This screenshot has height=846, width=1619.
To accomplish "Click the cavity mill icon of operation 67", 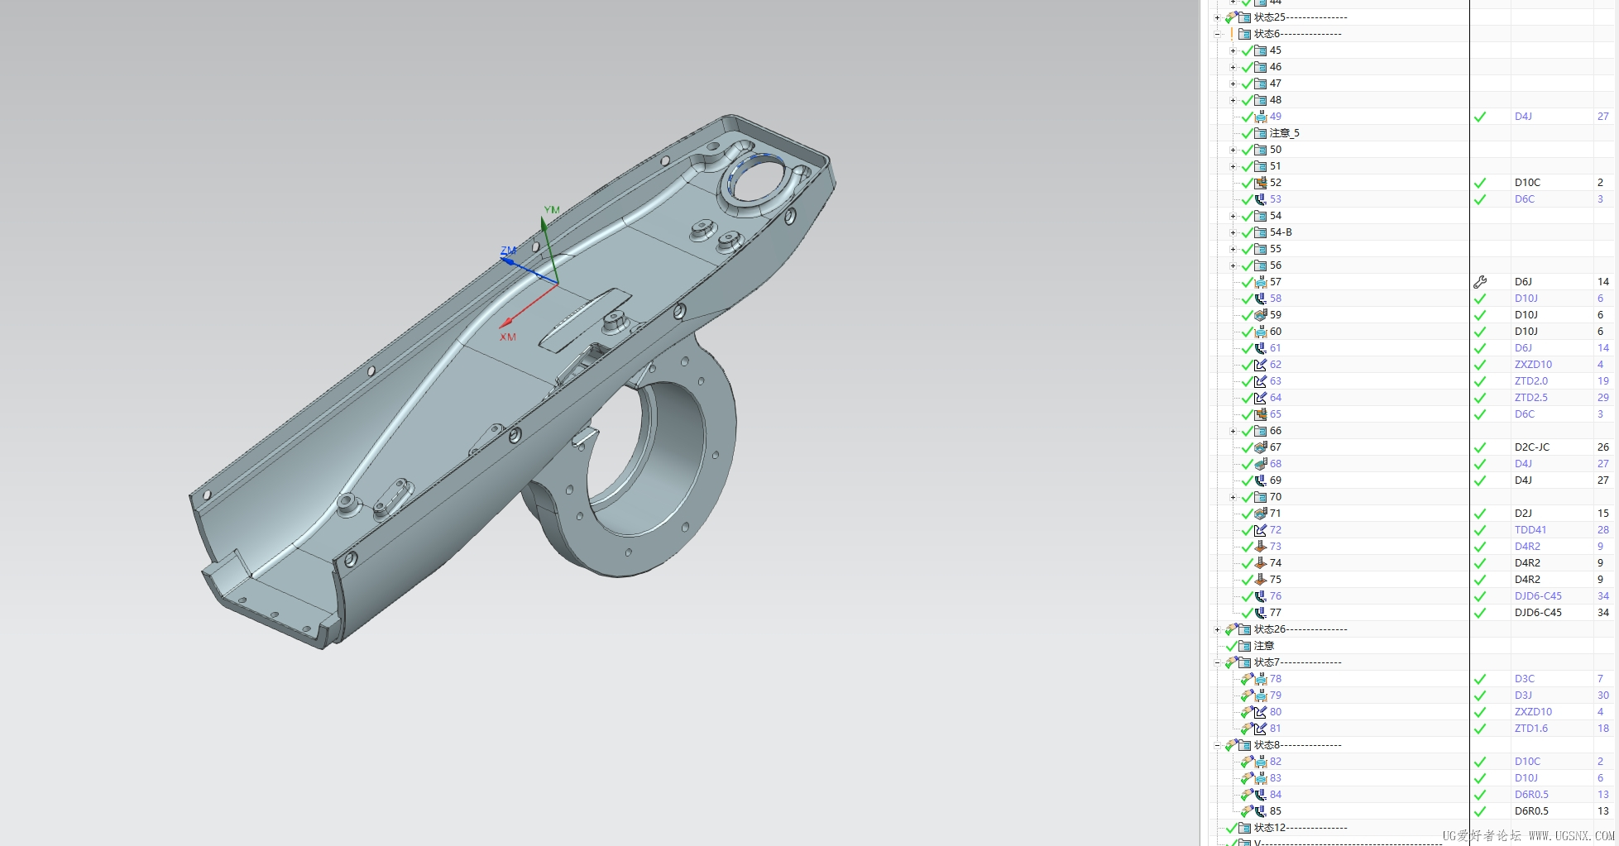I will click(x=1260, y=447).
